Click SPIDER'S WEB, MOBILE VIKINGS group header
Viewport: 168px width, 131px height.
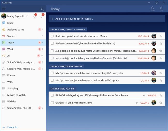(66, 66)
